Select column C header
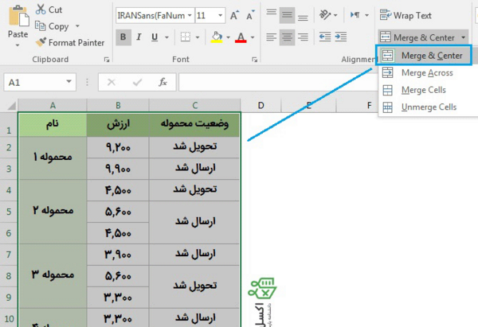Screen dimensions: 478x327 coord(195,105)
